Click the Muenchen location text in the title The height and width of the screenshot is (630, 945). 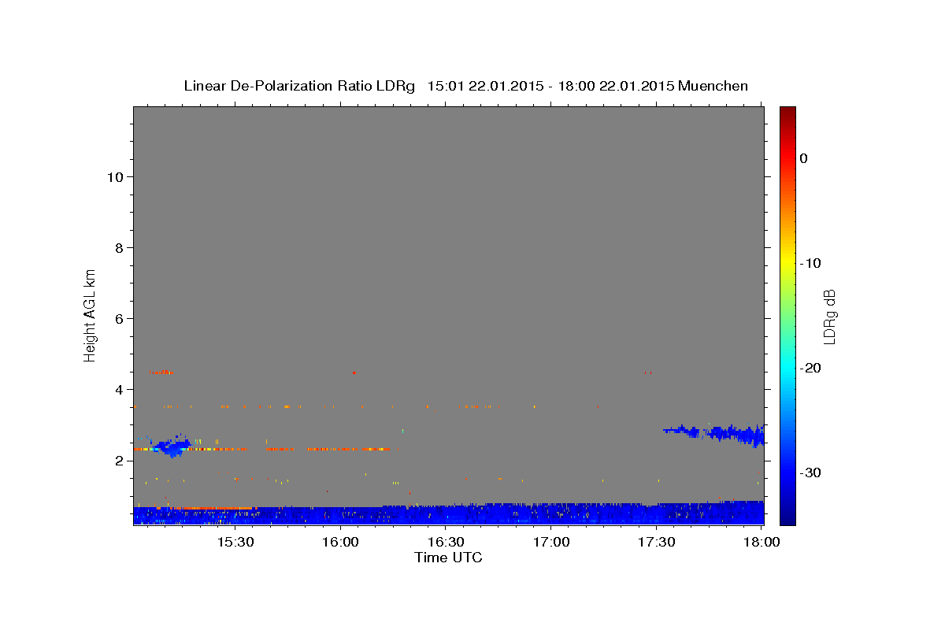713,86
